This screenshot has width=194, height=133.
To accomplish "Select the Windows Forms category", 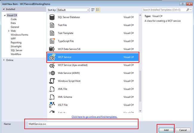I will (19, 35).
